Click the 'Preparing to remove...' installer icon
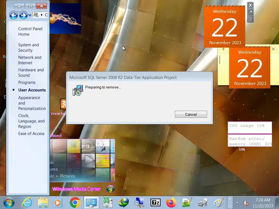 78,90
